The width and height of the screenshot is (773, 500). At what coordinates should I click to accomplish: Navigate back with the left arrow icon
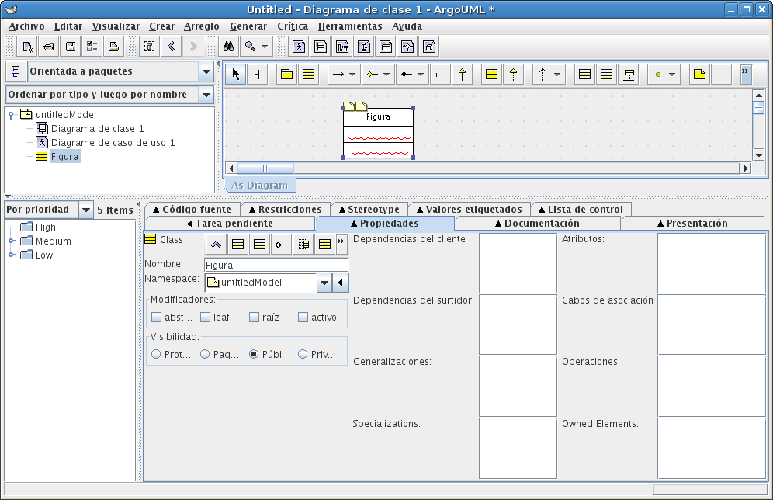171,47
